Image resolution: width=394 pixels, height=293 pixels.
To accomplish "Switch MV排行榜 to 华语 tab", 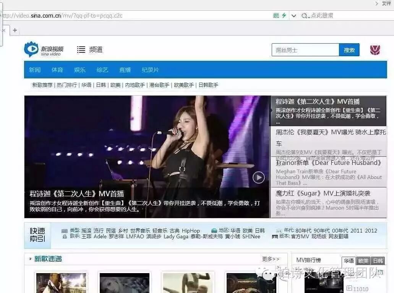I will point(349,261).
